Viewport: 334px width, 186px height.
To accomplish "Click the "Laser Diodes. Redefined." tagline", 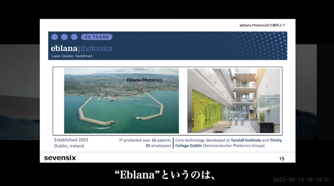I will (72, 56).
